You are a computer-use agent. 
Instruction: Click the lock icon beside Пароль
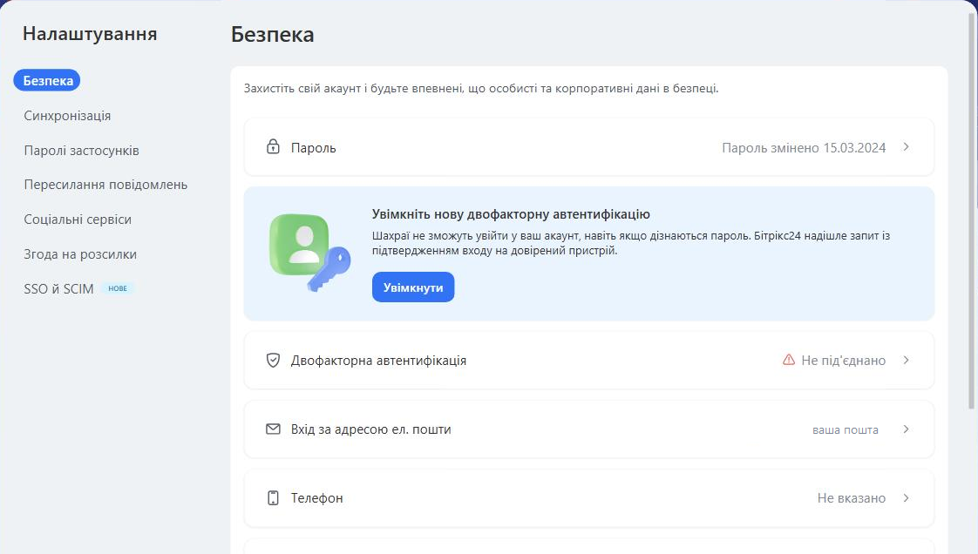tap(273, 147)
